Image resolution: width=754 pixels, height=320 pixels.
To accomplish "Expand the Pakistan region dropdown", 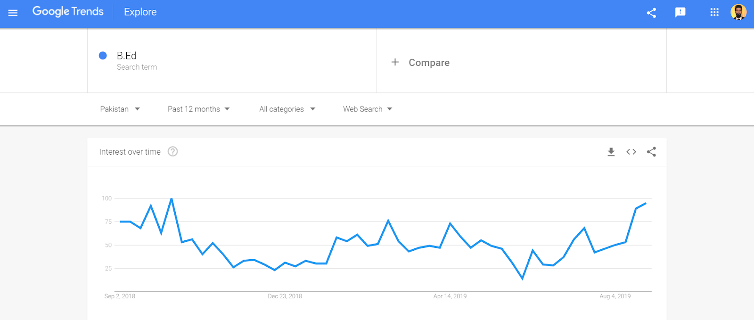I will 120,109.
